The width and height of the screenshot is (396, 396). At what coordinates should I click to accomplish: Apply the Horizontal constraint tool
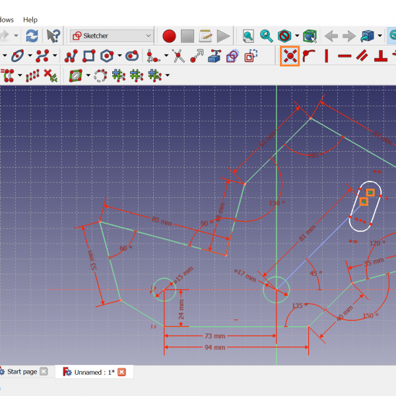click(345, 56)
